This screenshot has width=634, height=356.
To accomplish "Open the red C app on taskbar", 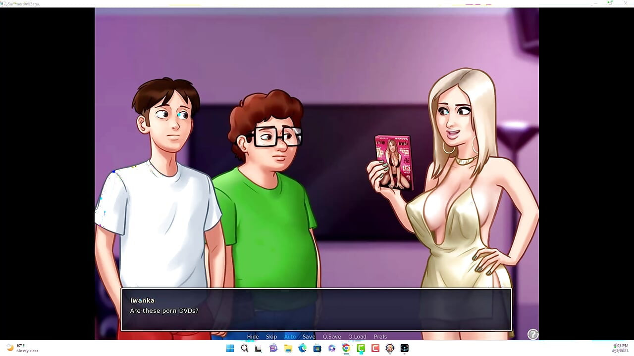I will [x=375, y=349].
